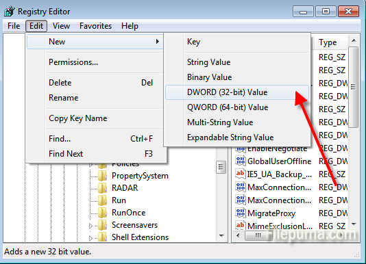The image size is (366, 264).
Task: Create a new Expandable String Value
Action: 237,137
